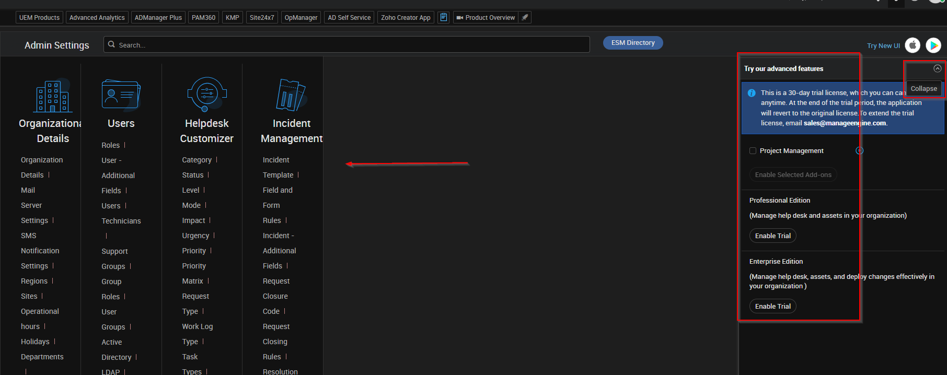Open the Holidays link
Screen dimensions: 947x375
click(x=35, y=342)
